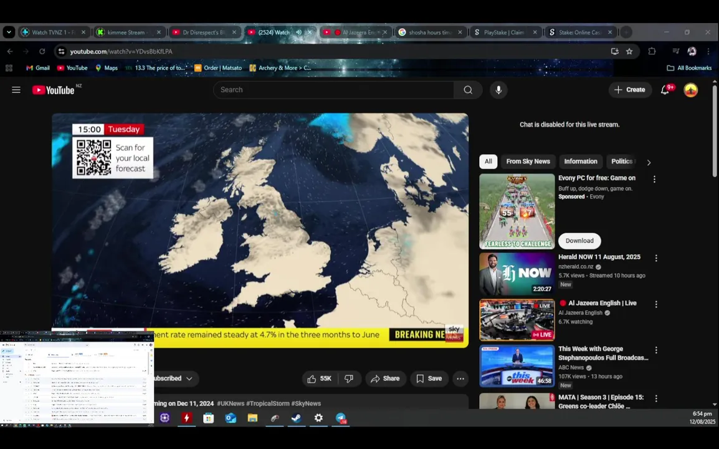Reload the page in the browser toolbar
Screen dimensions: 719x449
point(42,51)
